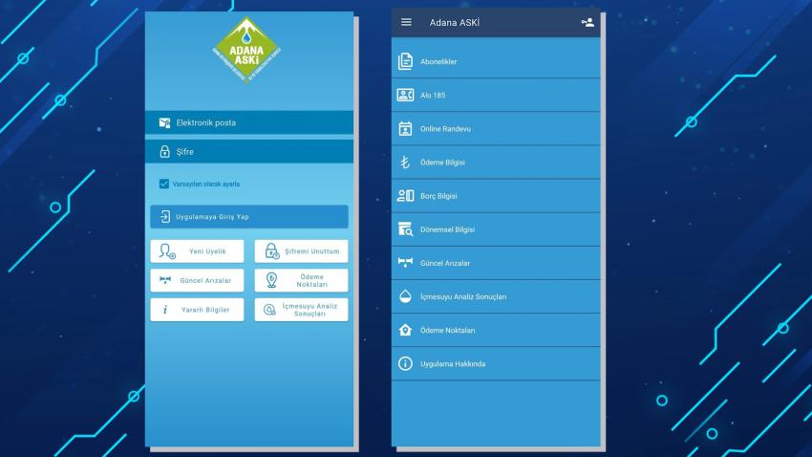Click the Adana ASKİ header title
This screenshot has height=457, width=812.
coord(454,22)
